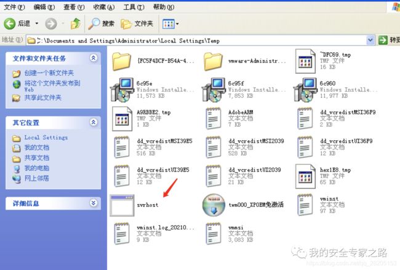Select the twm000_XPOEM免激活 installer icon
This screenshot has height=270, width=400.
[214, 205]
